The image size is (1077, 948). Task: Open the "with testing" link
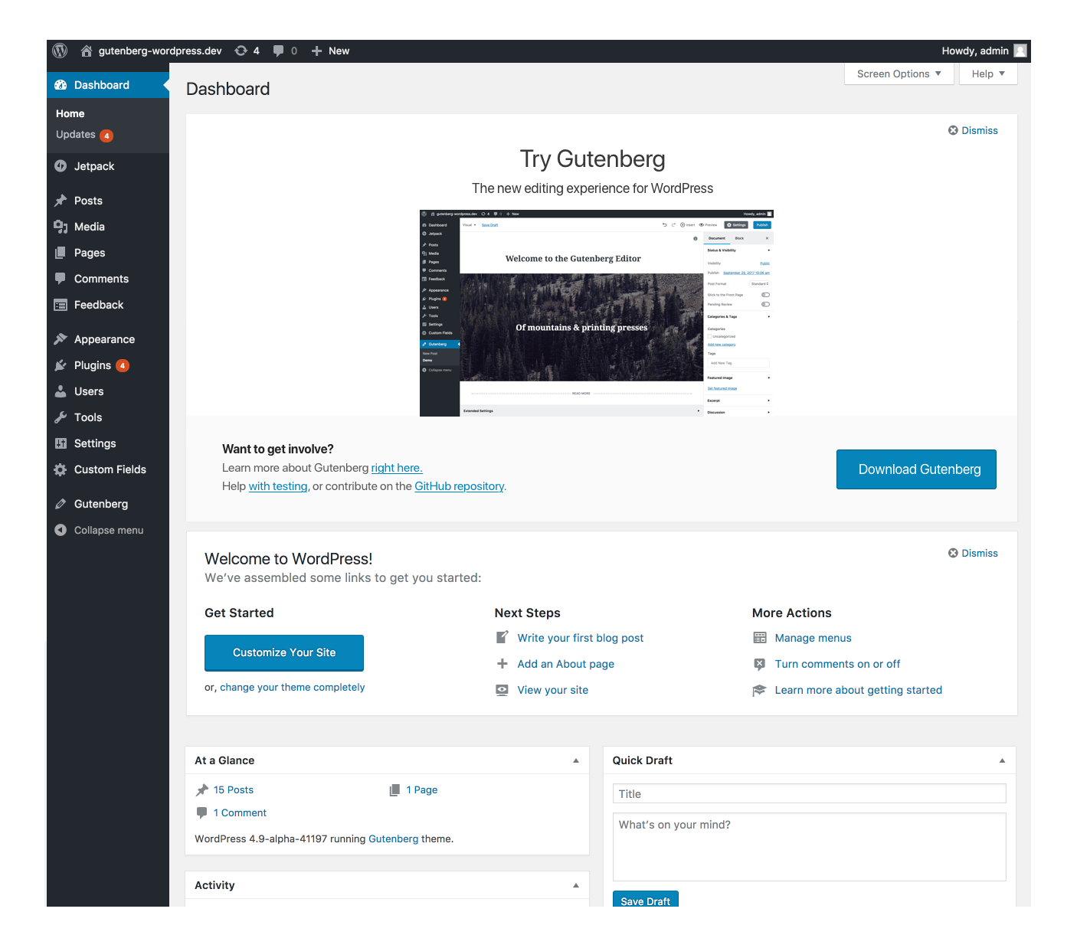click(x=278, y=486)
